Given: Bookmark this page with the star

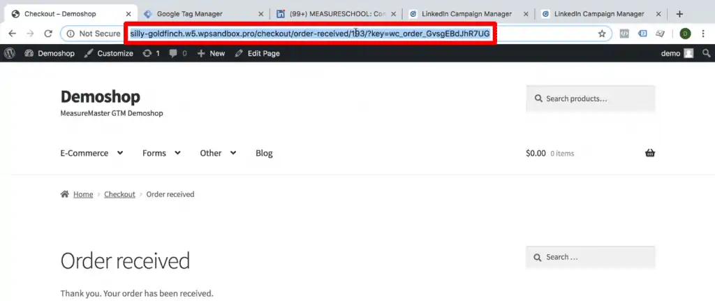Looking at the screenshot, I should tap(602, 34).
